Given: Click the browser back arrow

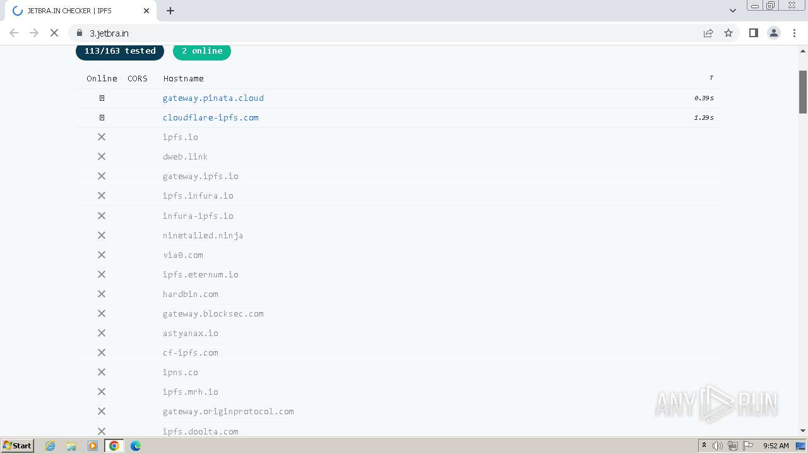Looking at the screenshot, I should (14, 33).
